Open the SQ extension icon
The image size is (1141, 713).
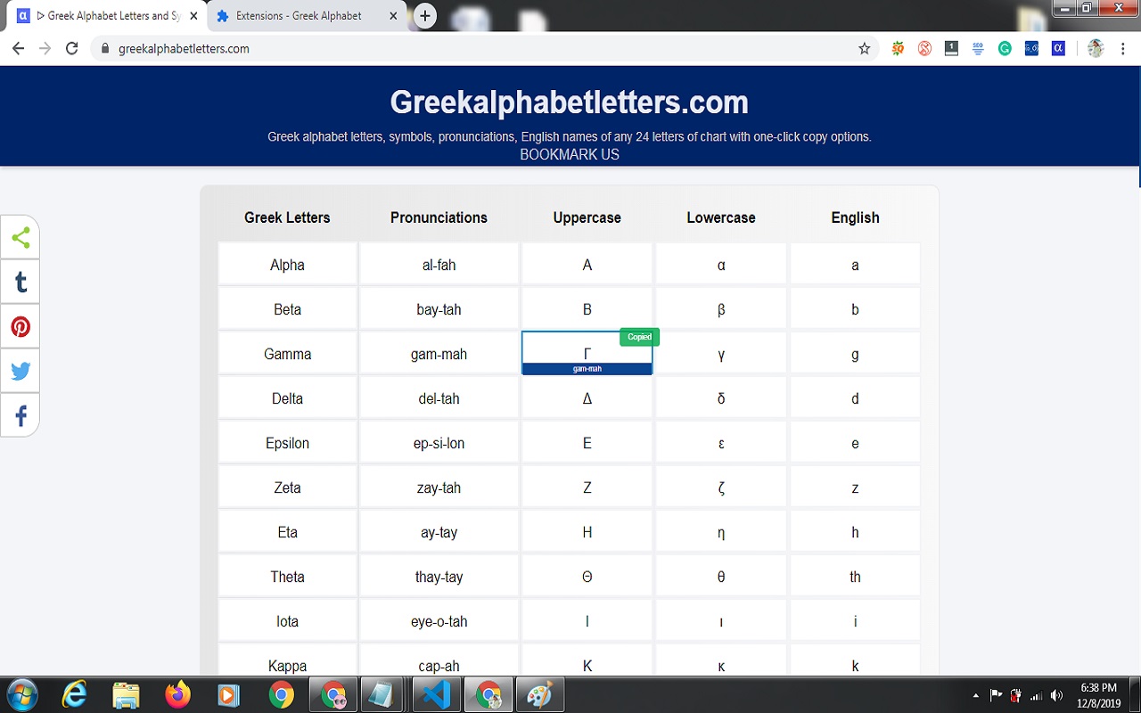click(x=898, y=49)
